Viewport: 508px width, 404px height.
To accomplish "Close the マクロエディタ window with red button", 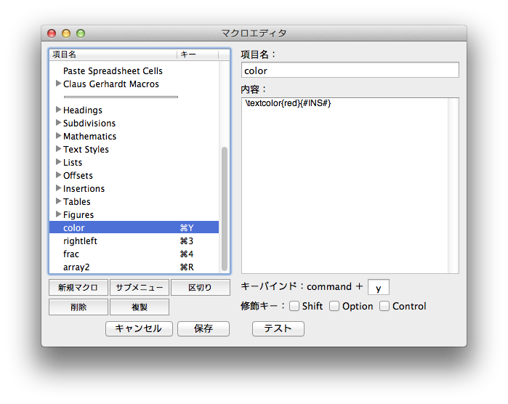I will click(52, 33).
